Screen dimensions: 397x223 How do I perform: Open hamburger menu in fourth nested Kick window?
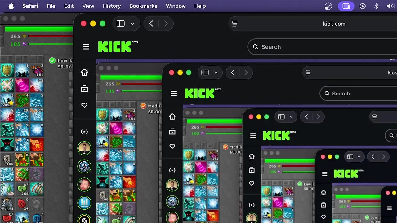click(325, 174)
